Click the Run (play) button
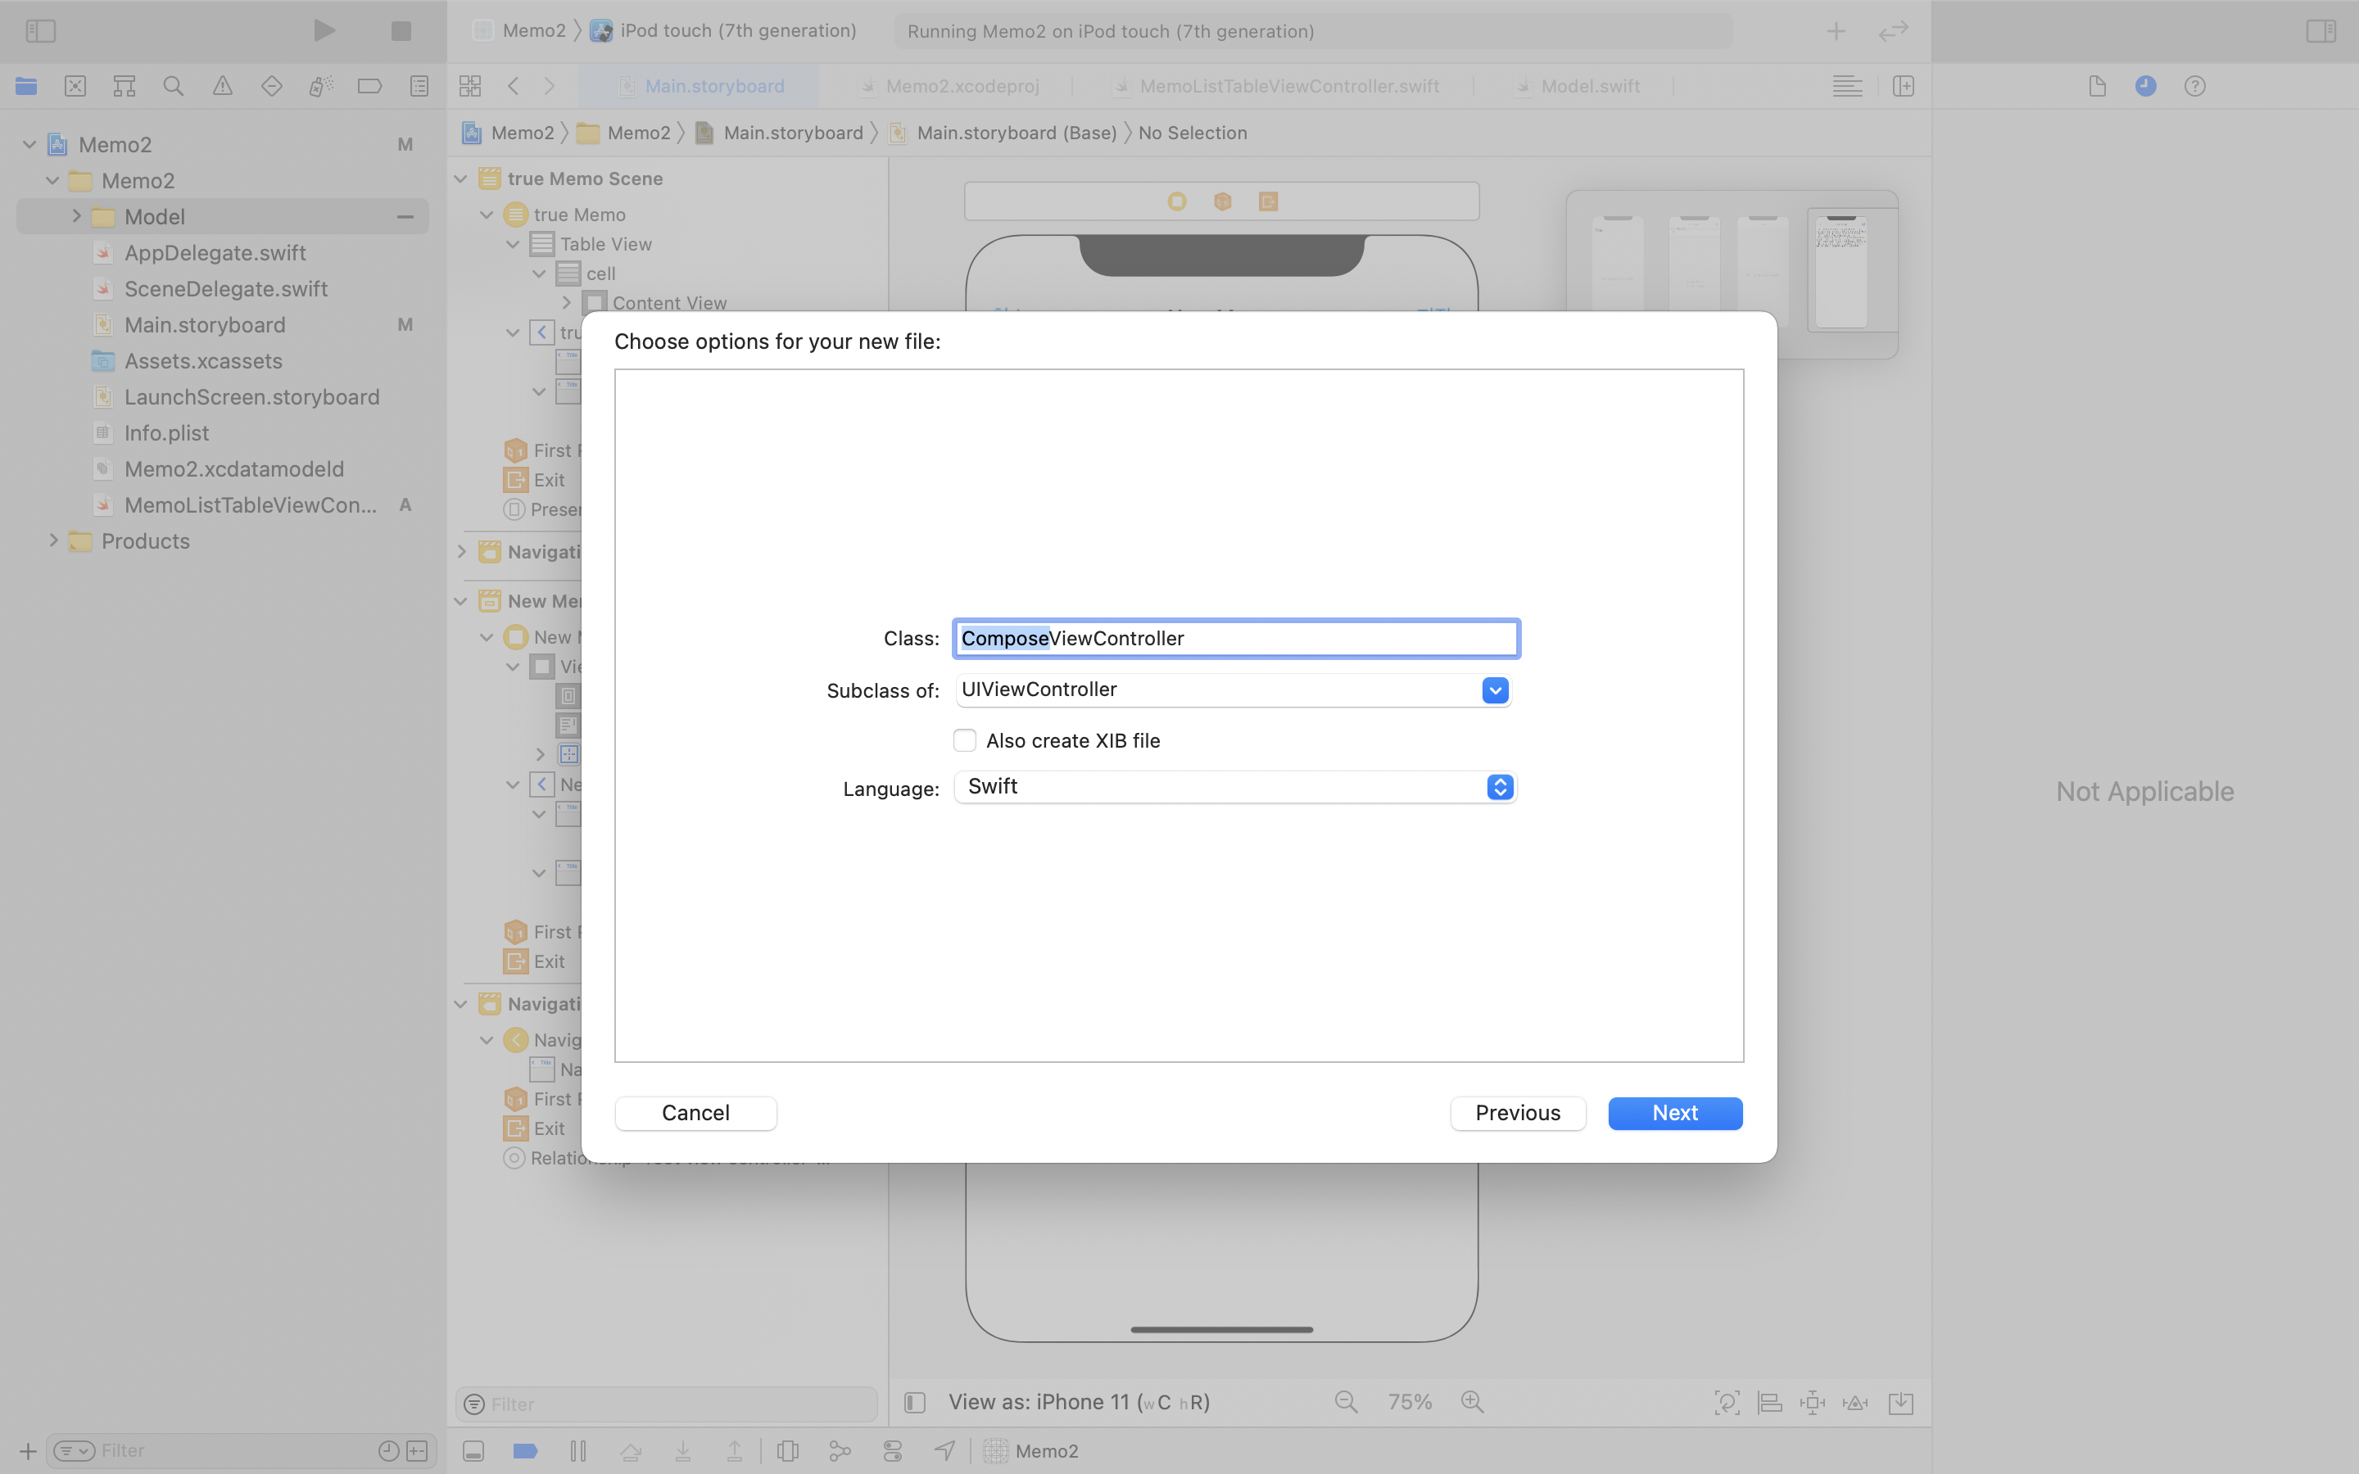 pyautogui.click(x=324, y=31)
